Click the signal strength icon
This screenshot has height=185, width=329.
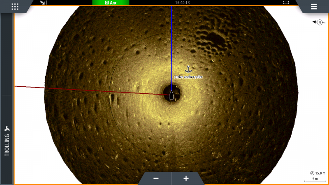(44, 2)
